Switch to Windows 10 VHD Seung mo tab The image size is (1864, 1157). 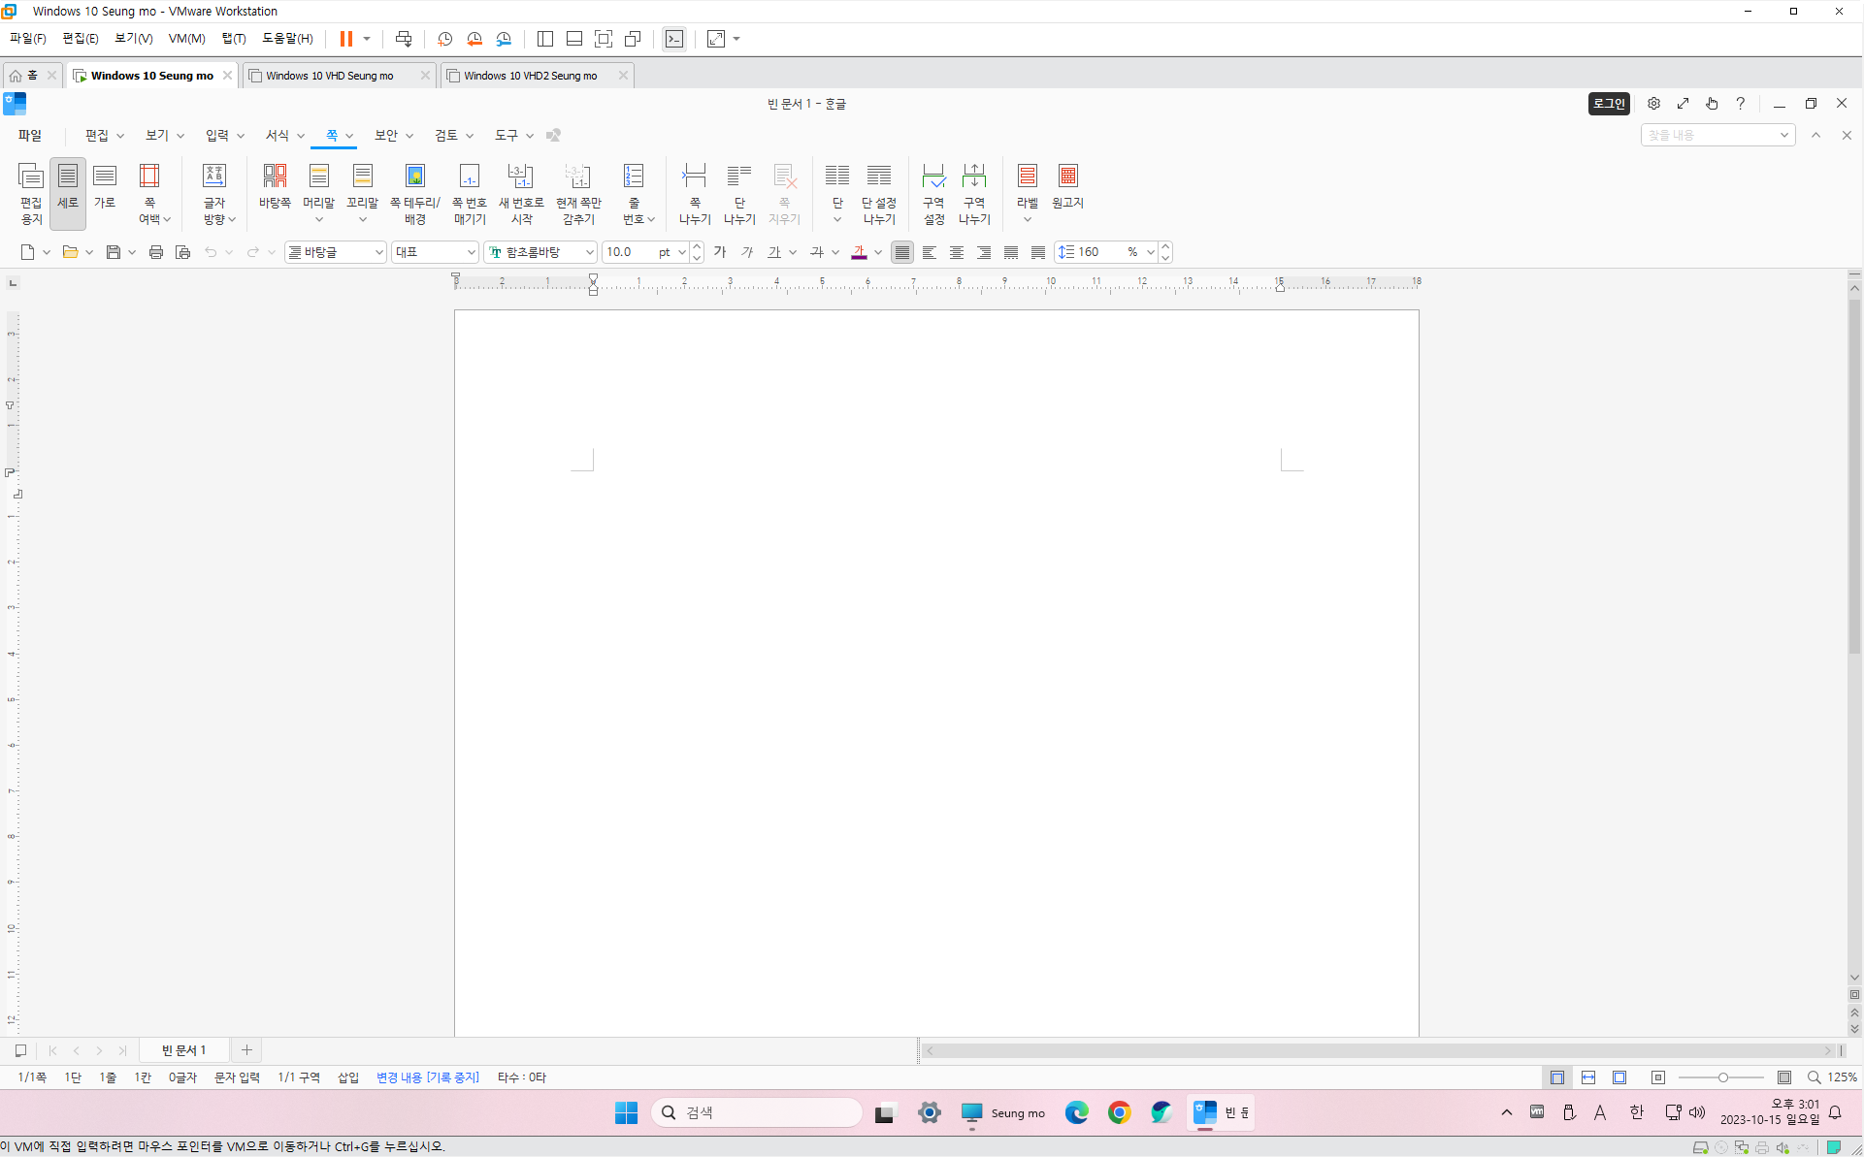[x=330, y=76]
